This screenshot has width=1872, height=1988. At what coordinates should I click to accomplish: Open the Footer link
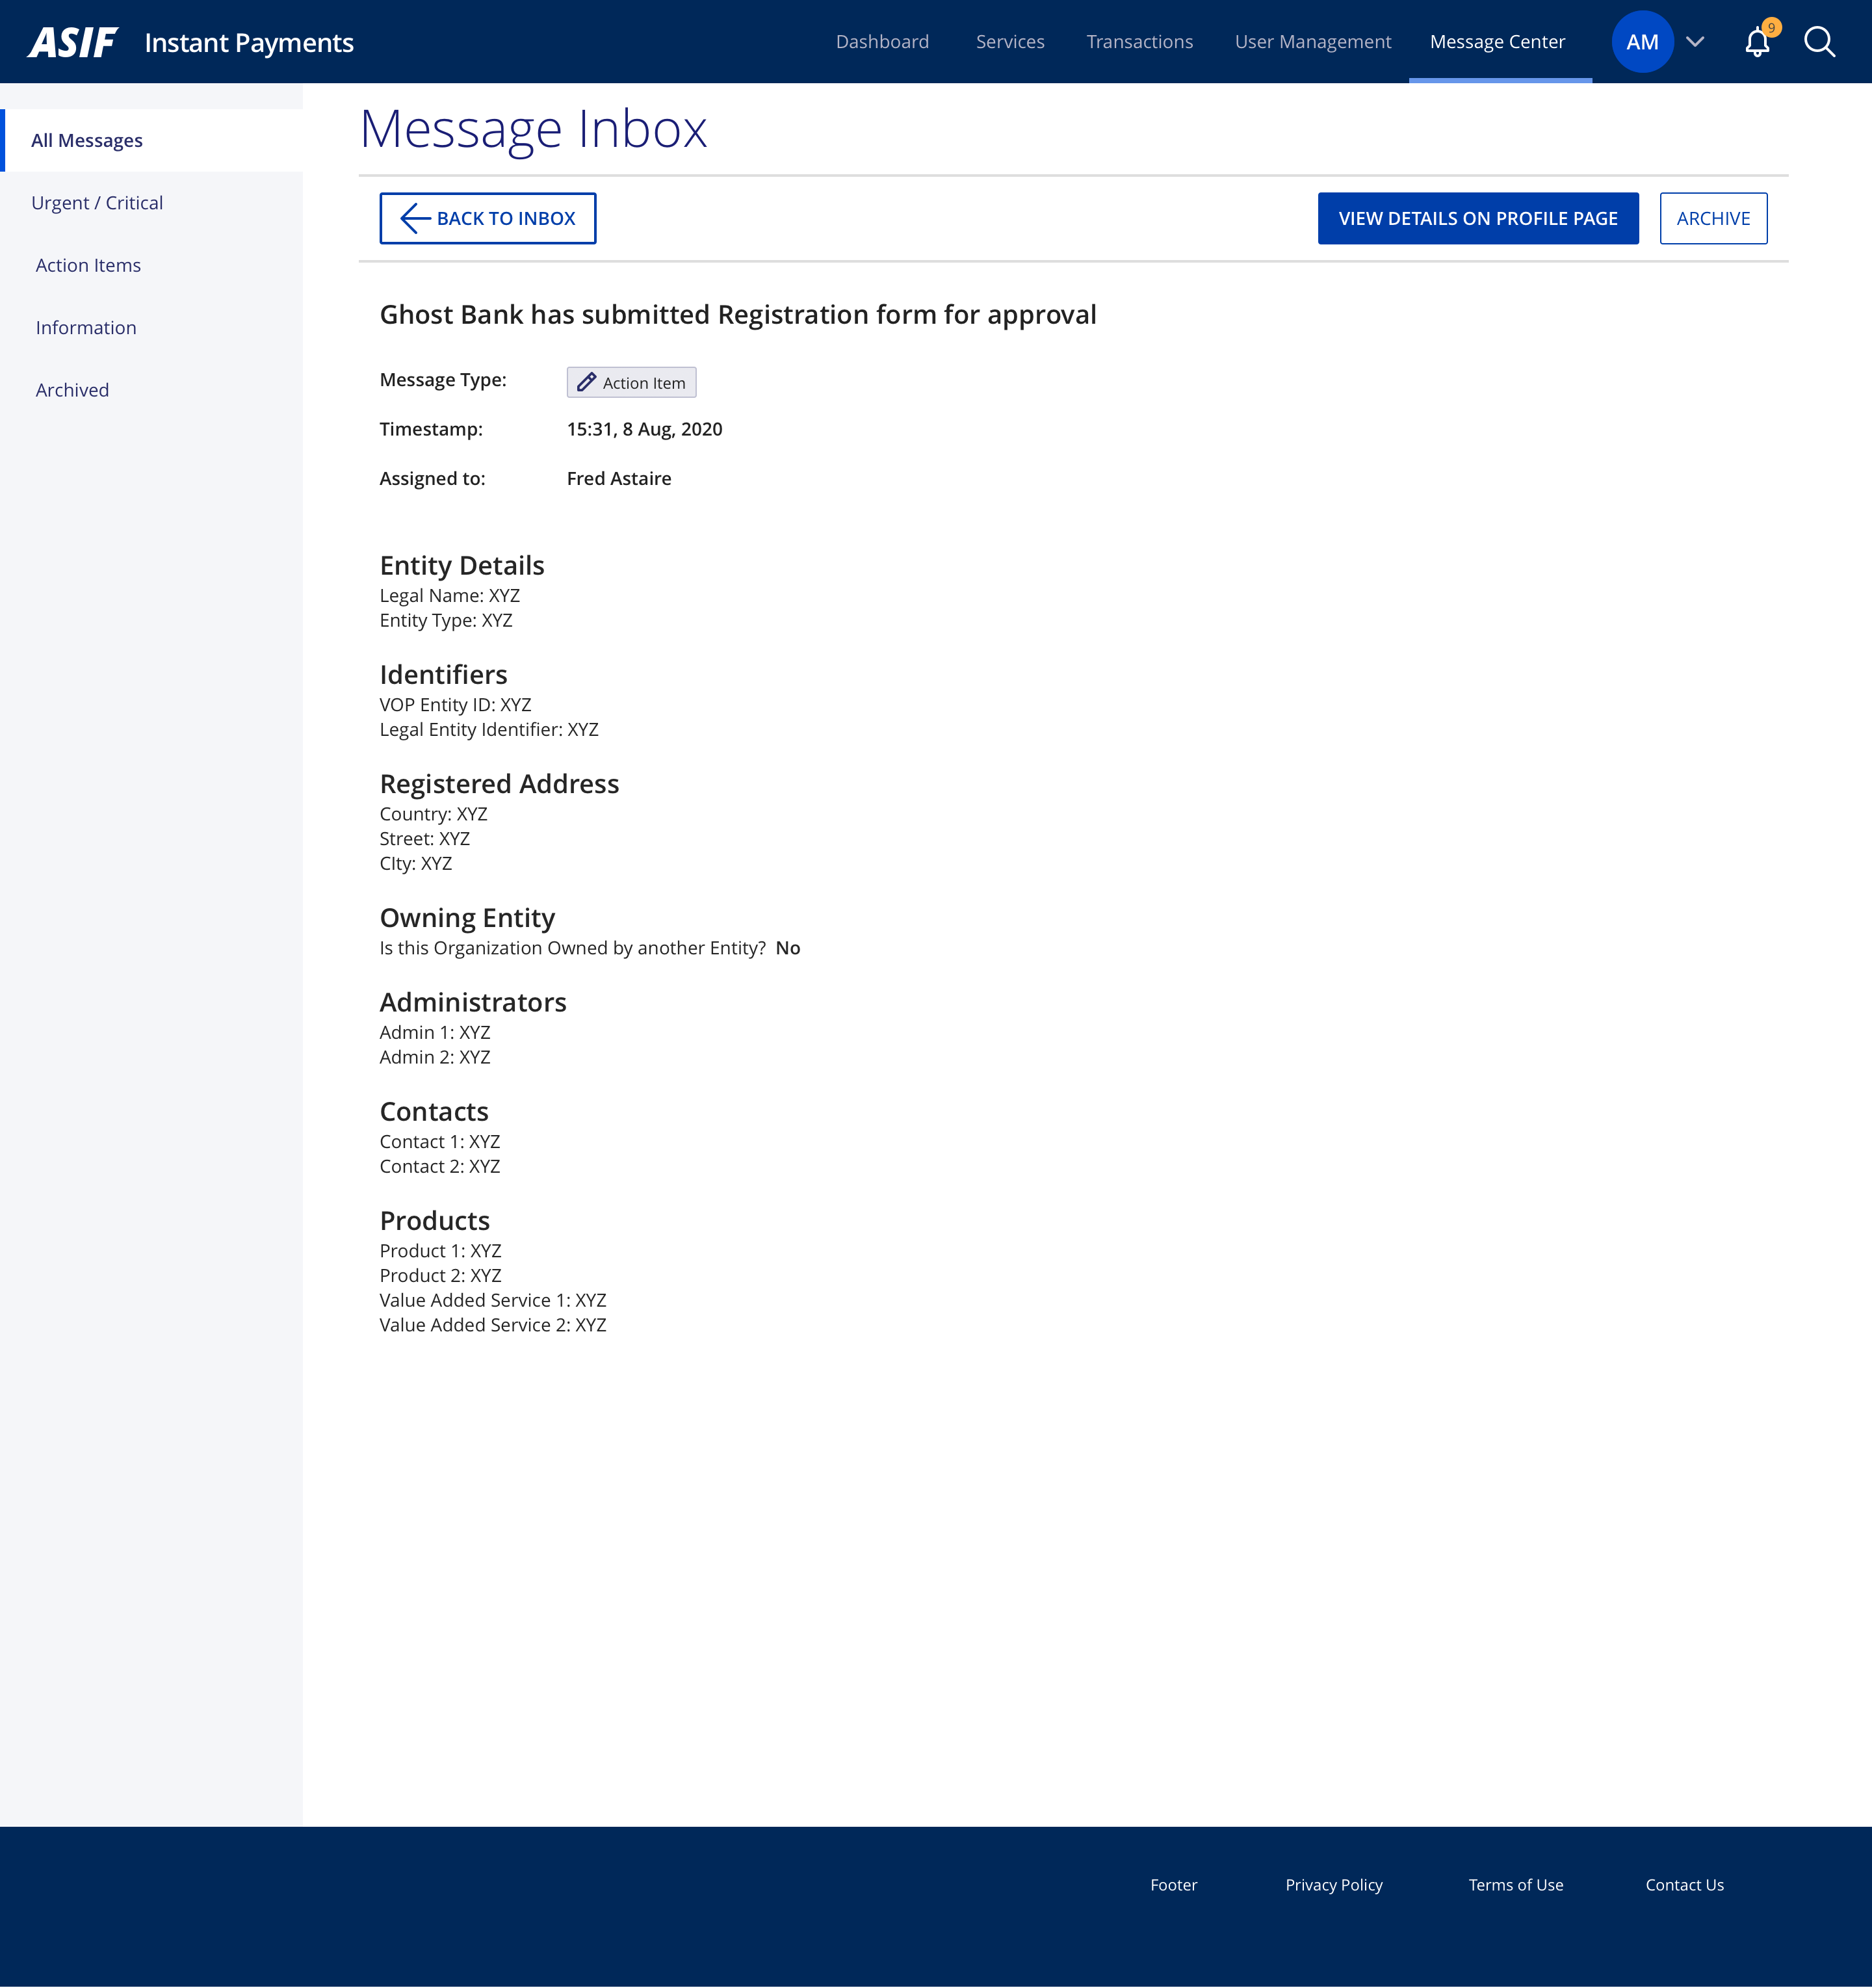pyautogui.click(x=1173, y=1885)
